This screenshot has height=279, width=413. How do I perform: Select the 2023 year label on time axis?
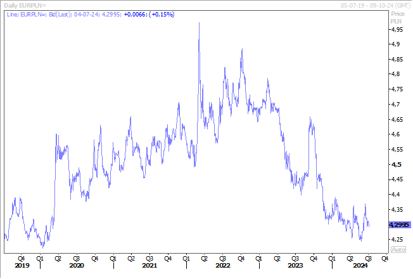pos(295,266)
